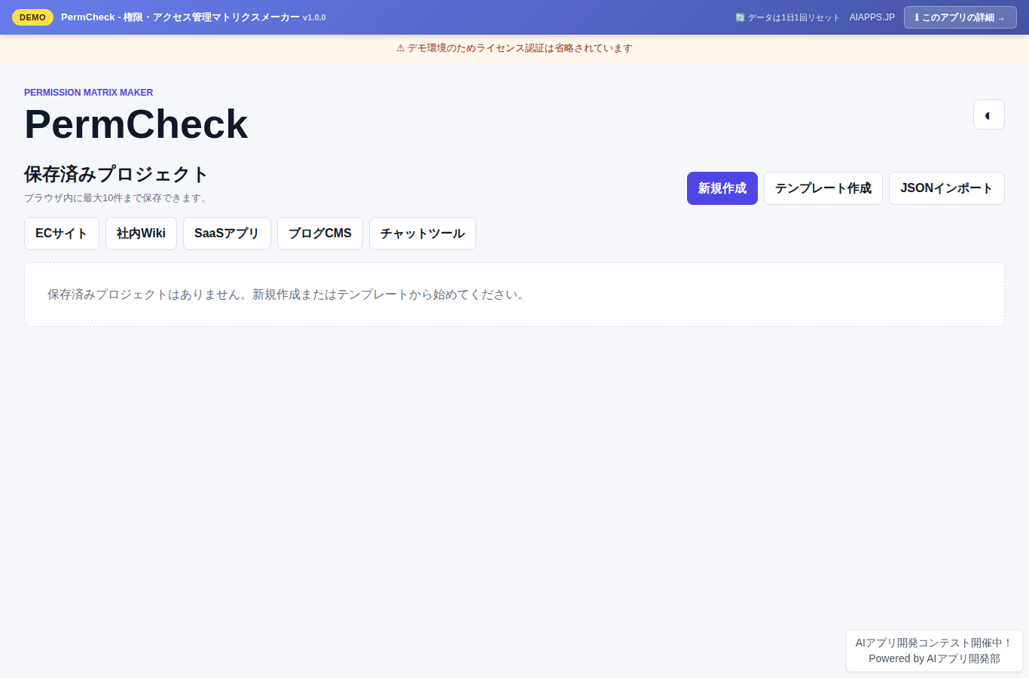Viewport: 1029px width, 678px height.
Task: Click データは1日1回リセット text
Action: pos(794,17)
